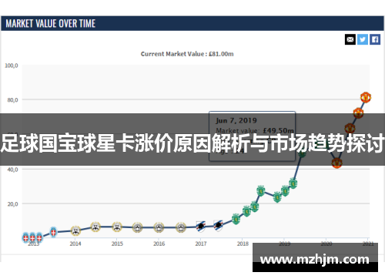The height and width of the screenshot is (279, 385).
Task: Select the first Sporting crest marker before 2018
Action: 236,219
